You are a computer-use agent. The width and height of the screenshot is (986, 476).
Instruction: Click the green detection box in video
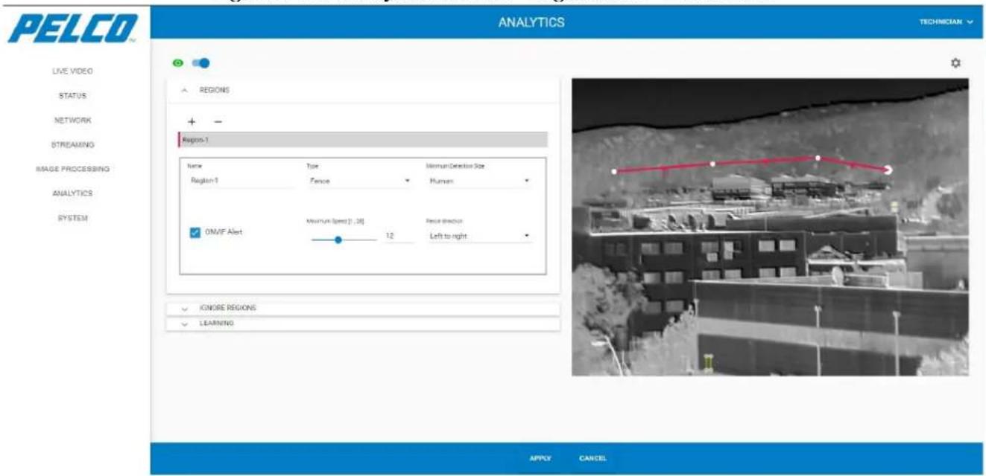point(708,362)
